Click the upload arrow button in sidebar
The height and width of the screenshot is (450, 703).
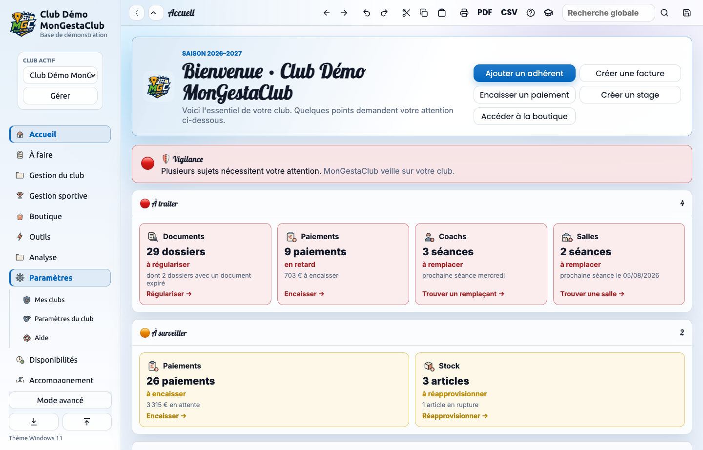(87, 422)
